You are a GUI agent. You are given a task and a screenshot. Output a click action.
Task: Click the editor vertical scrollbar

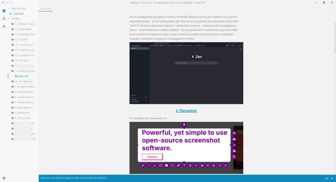tap(335, 37)
